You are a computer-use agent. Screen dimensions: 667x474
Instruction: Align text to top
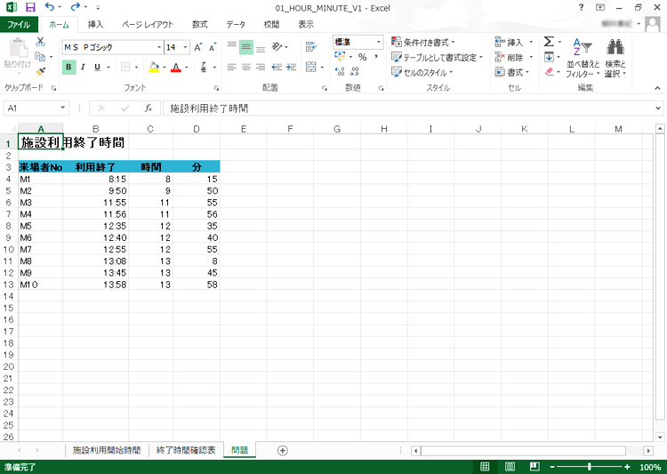point(232,47)
